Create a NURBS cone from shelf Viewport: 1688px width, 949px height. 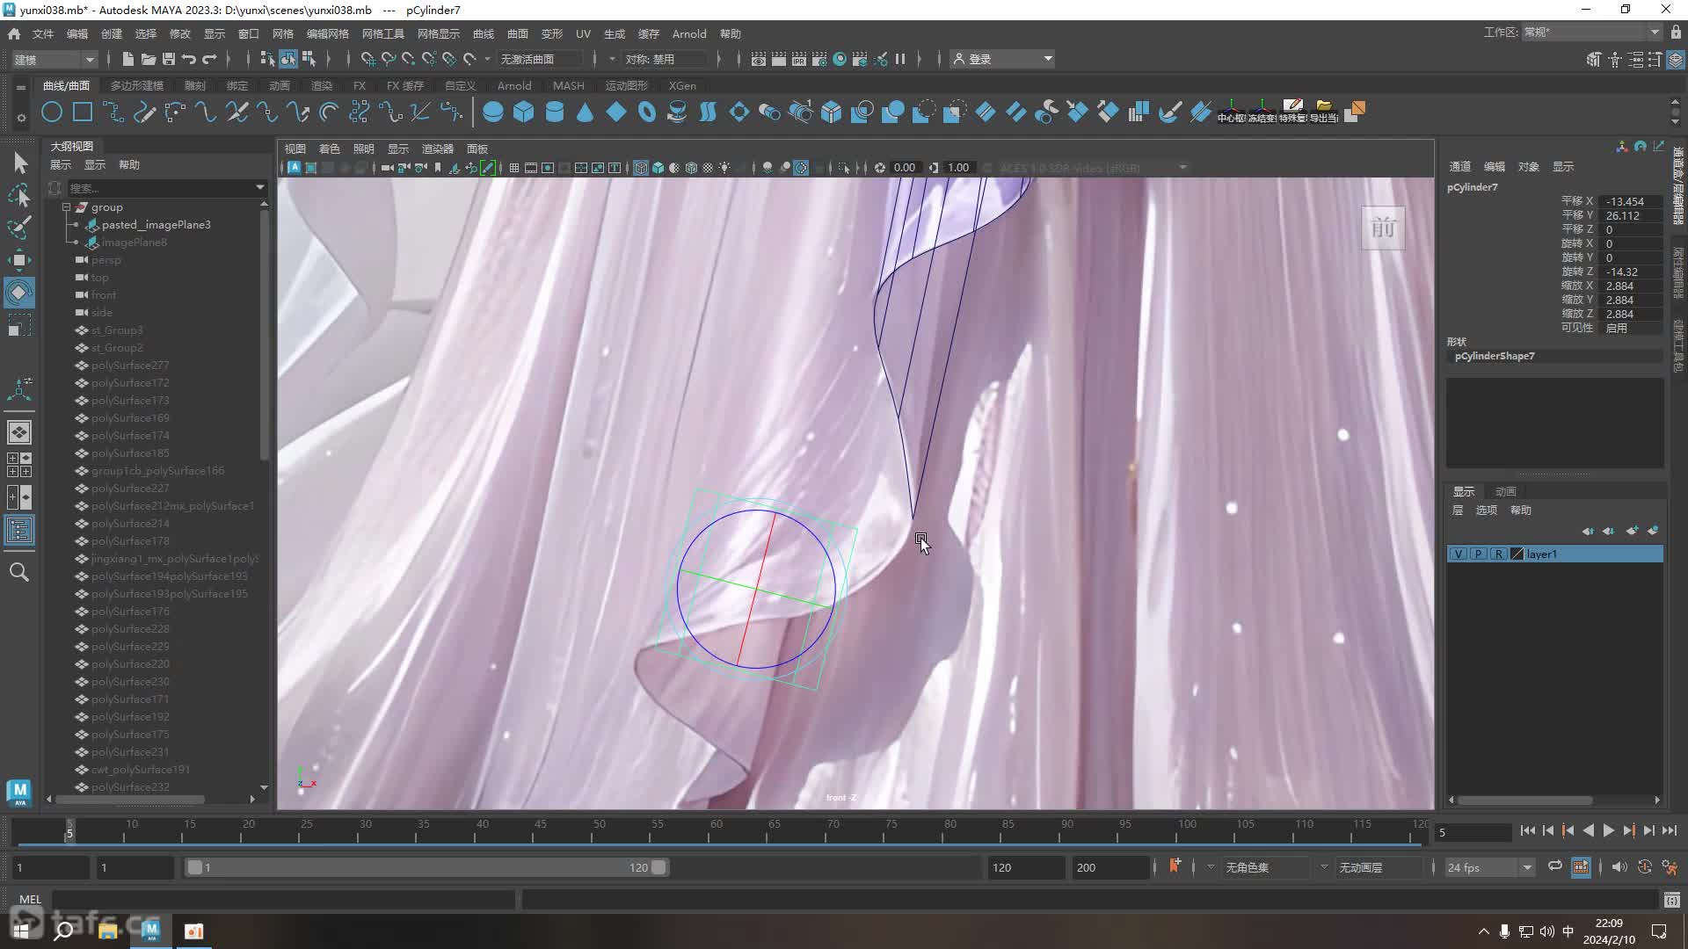[585, 112]
